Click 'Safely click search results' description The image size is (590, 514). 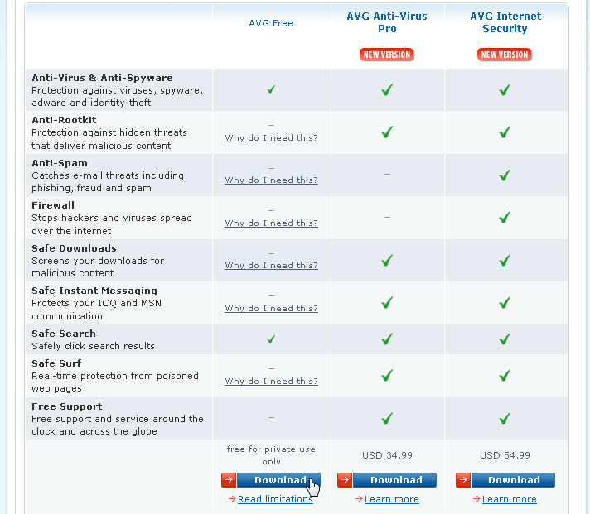point(93,346)
